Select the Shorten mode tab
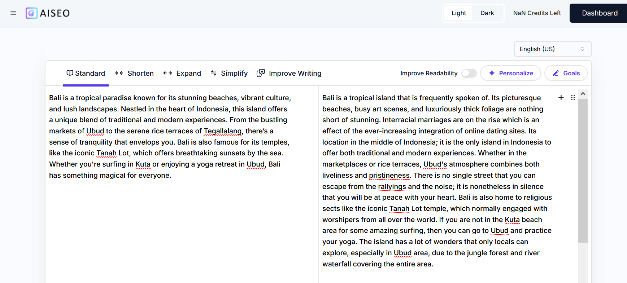The height and width of the screenshot is (283, 627). point(134,73)
